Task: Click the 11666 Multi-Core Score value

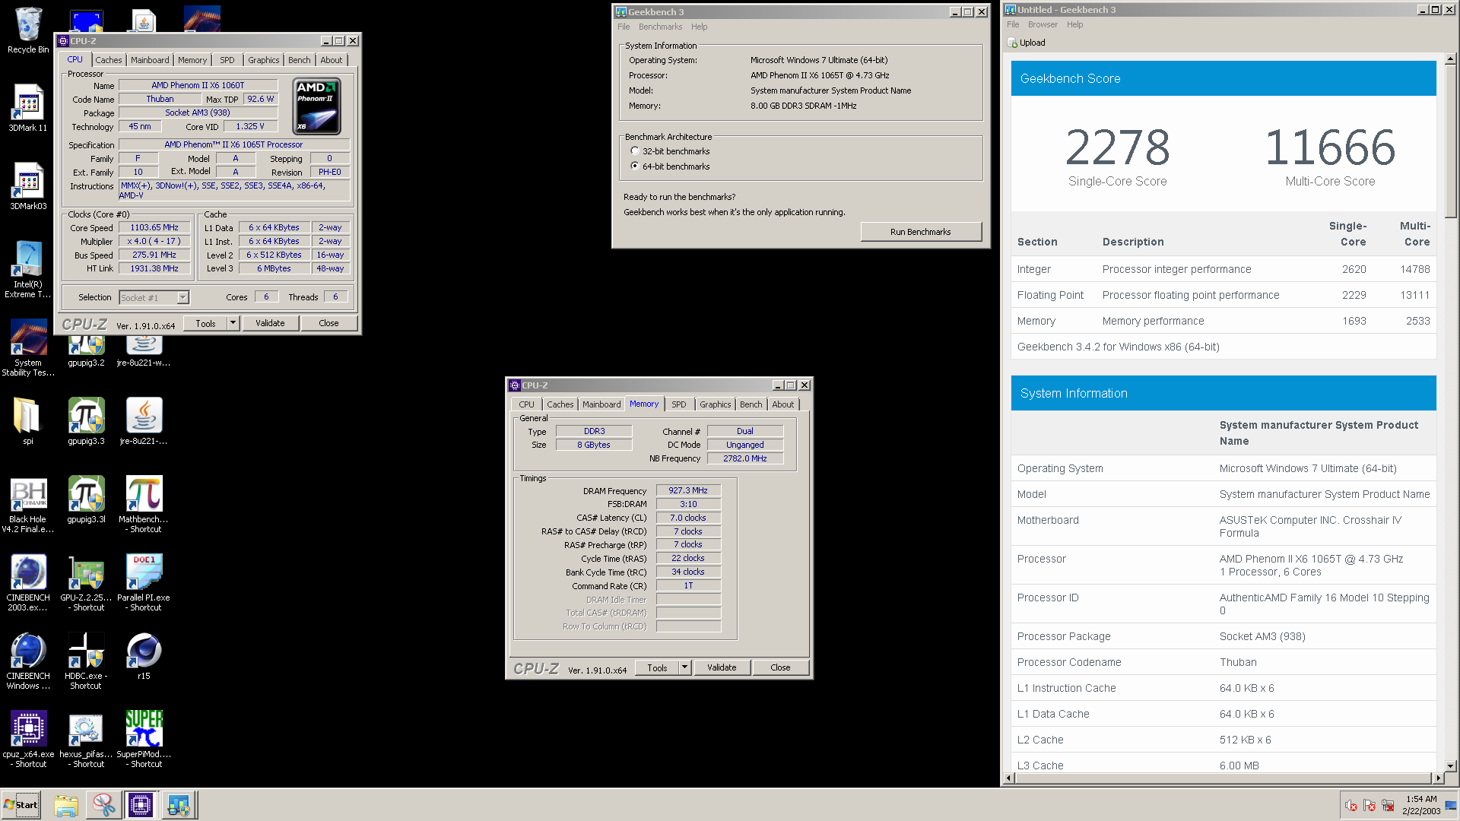Action: 1330,147
